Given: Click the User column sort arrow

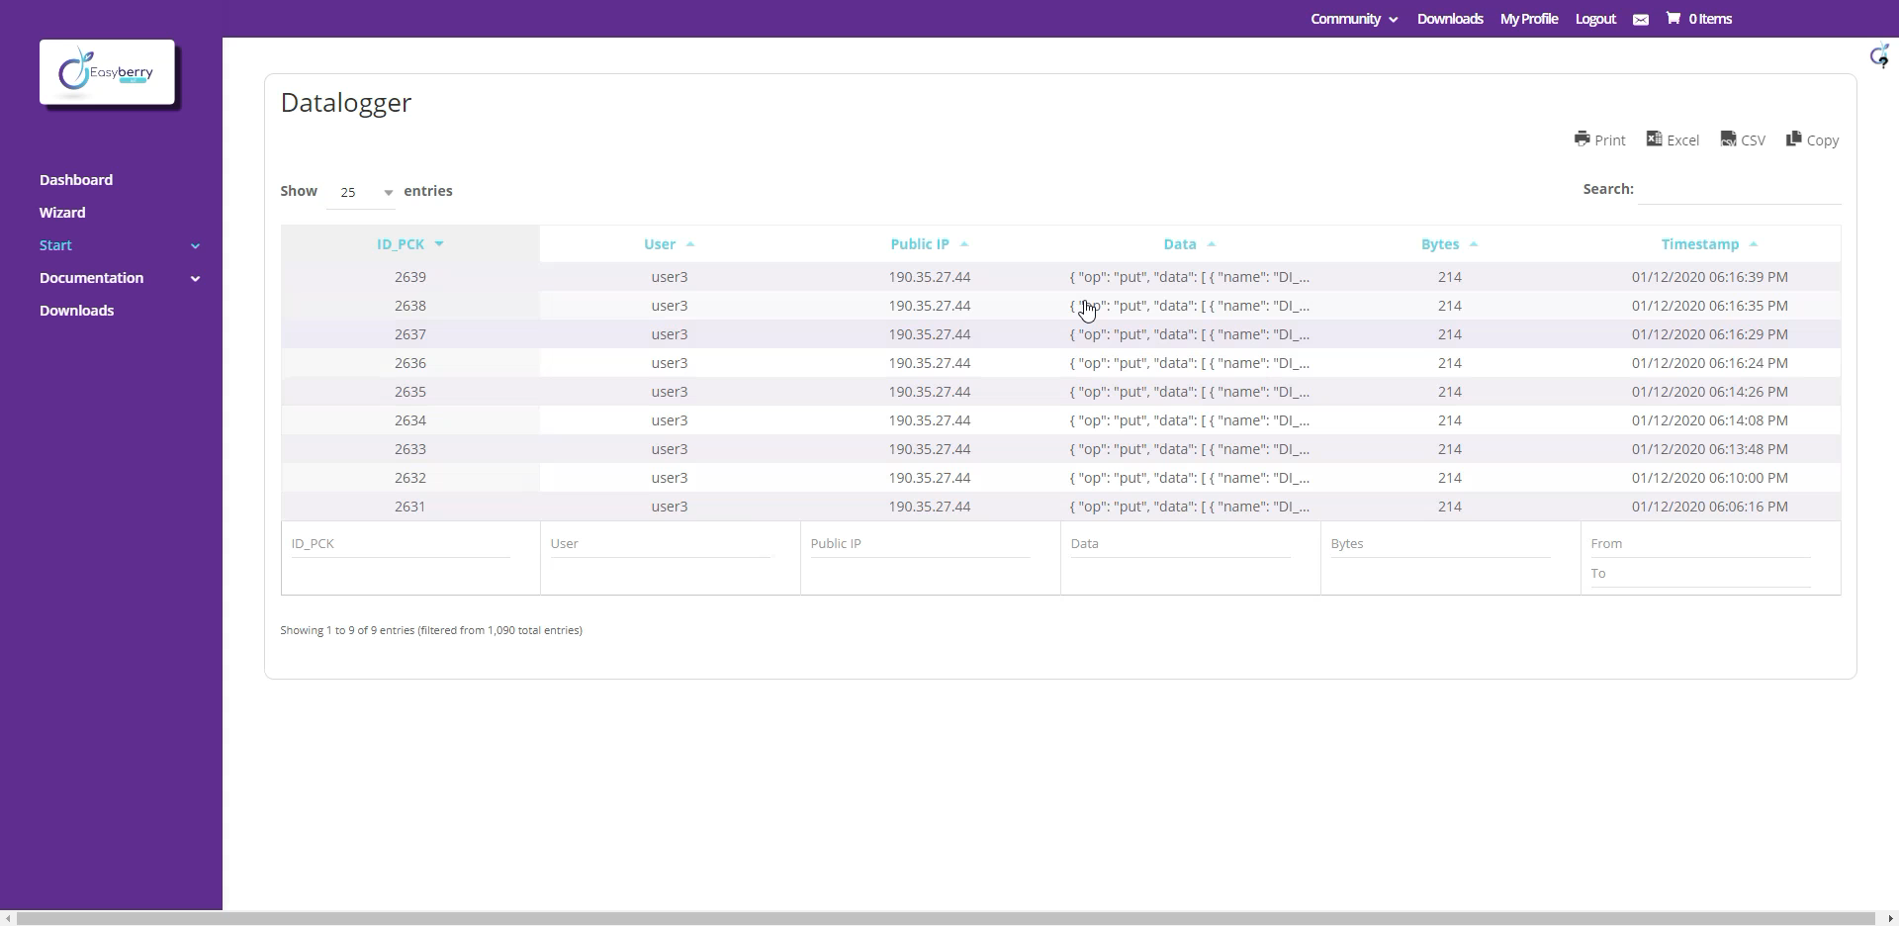Looking at the screenshot, I should (690, 244).
